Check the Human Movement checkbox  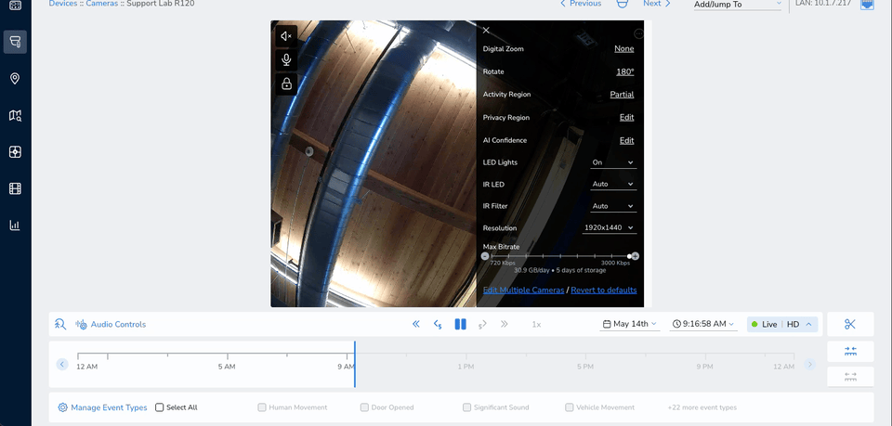coord(262,407)
